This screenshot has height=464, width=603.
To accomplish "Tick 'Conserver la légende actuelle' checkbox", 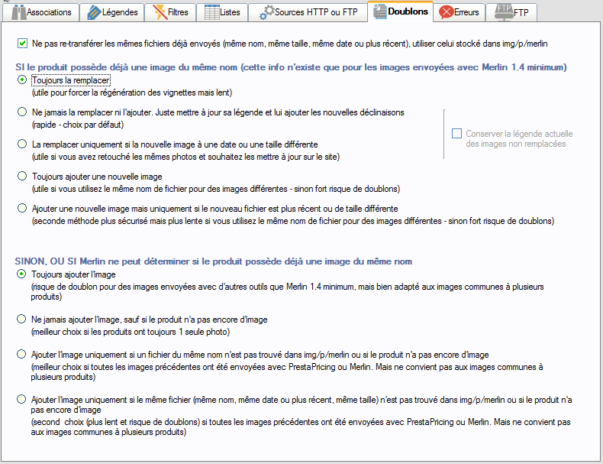I will pyautogui.click(x=456, y=134).
